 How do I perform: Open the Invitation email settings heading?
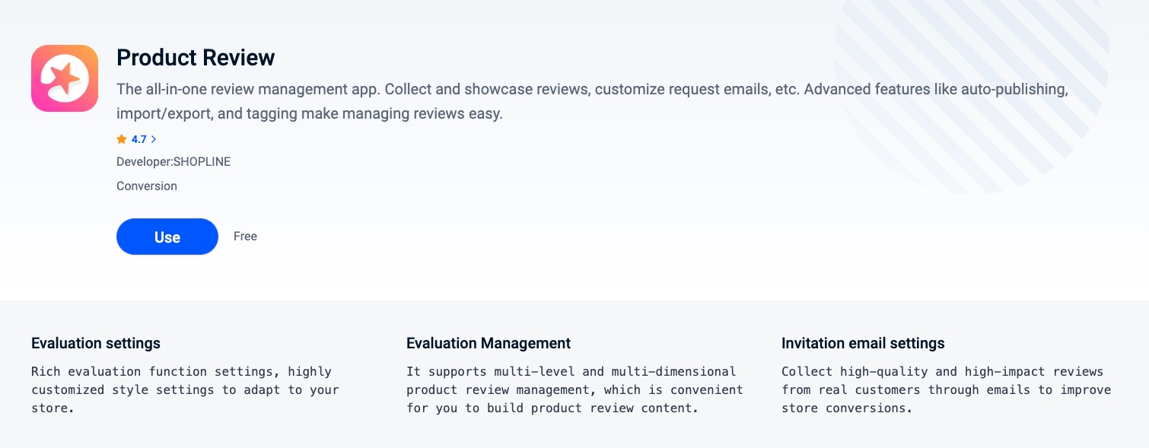click(x=863, y=343)
